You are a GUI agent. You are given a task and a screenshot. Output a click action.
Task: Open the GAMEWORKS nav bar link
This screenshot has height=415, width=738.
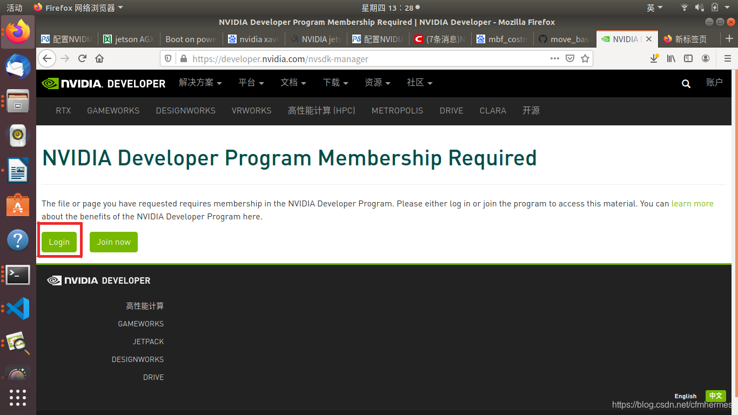113,111
